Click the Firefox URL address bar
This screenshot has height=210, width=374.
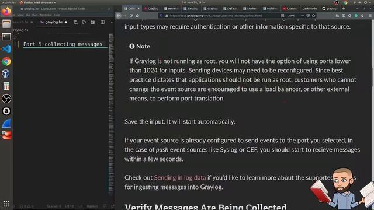click(216, 16)
